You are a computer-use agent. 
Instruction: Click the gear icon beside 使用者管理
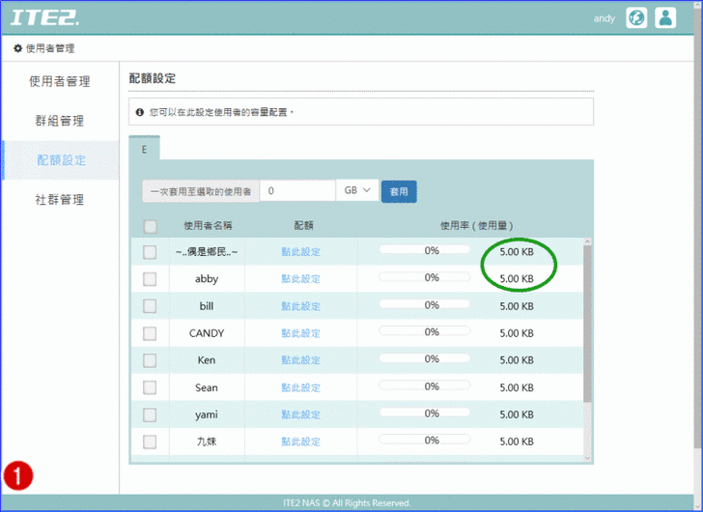click(17, 48)
